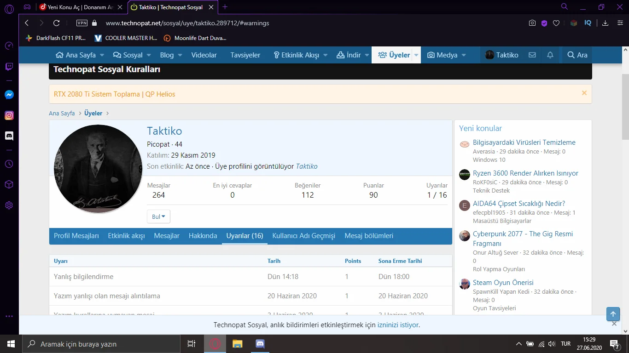This screenshot has height=353, width=629.
Task: Switch to Kullanıcı Adı Geçmişi tab
Action: click(x=304, y=236)
